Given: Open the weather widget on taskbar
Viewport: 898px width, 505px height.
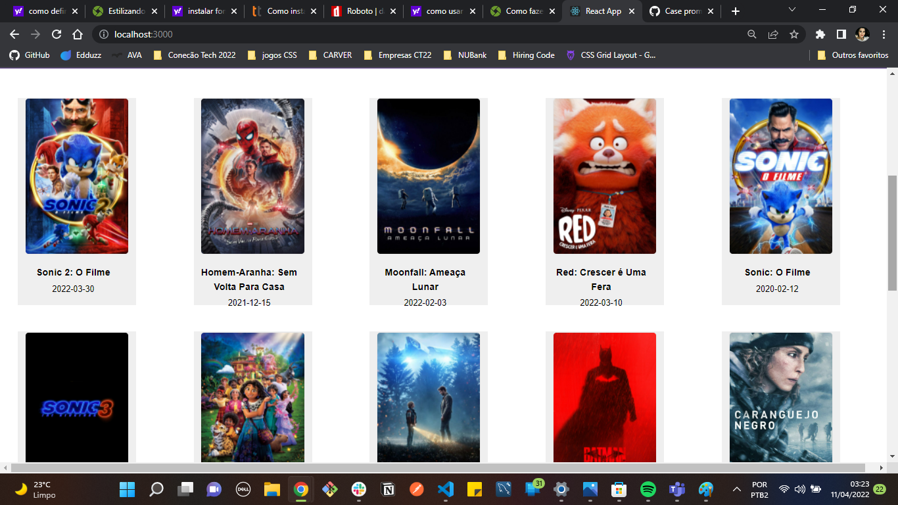Looking at the screenshot, I should [x=37, y=489].
